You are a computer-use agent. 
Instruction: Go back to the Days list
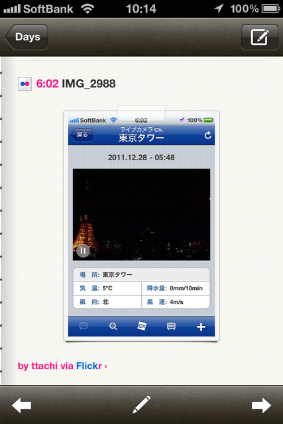[x=27, y=37]
